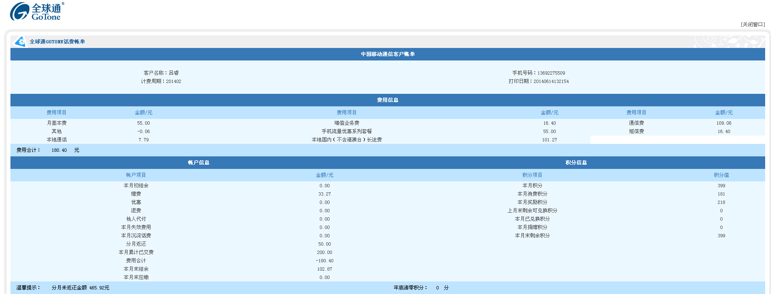Click the points value 218
Screen dimensions: 771x294
point(721,202)
